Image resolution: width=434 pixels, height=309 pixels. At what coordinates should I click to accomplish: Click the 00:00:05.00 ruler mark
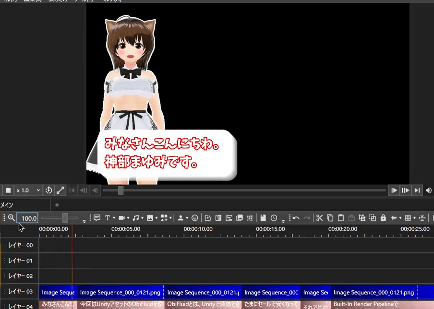point(126,229)
